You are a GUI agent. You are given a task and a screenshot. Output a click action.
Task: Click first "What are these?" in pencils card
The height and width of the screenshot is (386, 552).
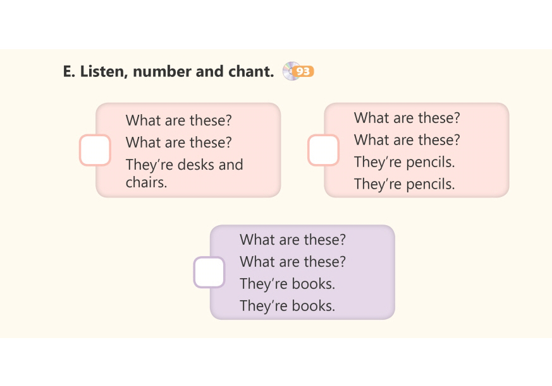[x=407, y=118]
